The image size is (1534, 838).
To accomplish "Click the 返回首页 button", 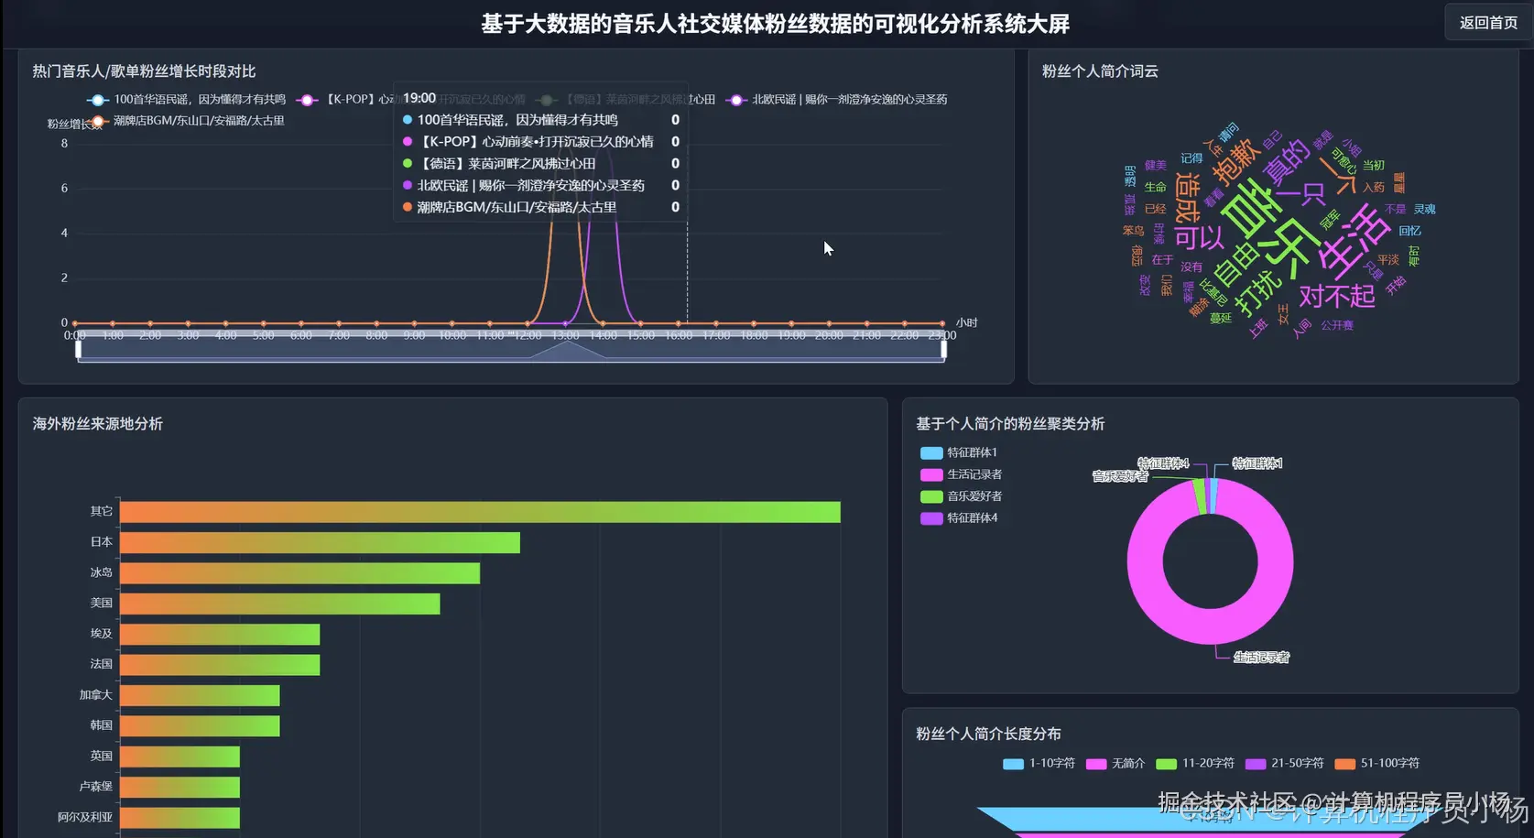I will pyautogui.click(x=1487, y=22).
